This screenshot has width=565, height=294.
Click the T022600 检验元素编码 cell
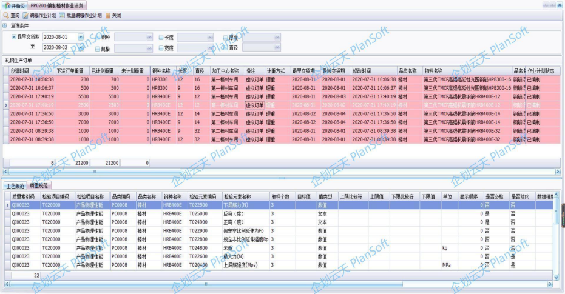[205, 256]
